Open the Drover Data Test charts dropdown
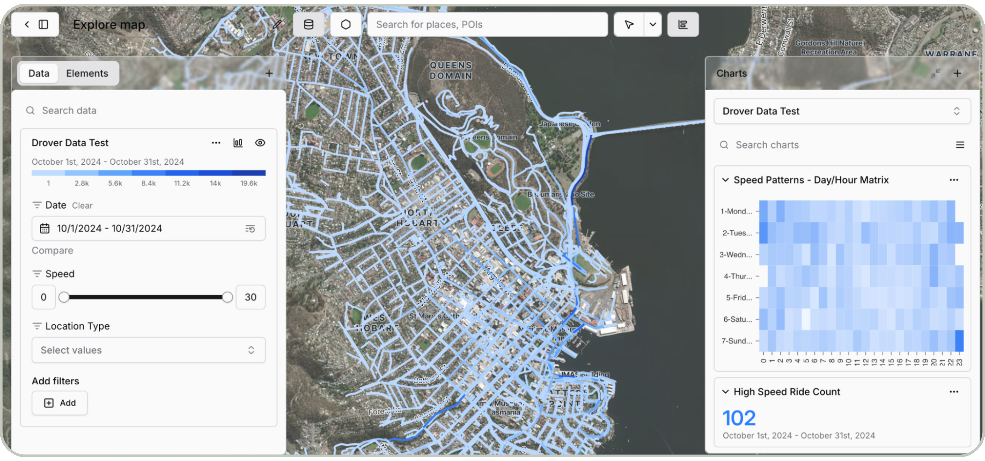This screenshot has width=985, height=461. (842, 111)
